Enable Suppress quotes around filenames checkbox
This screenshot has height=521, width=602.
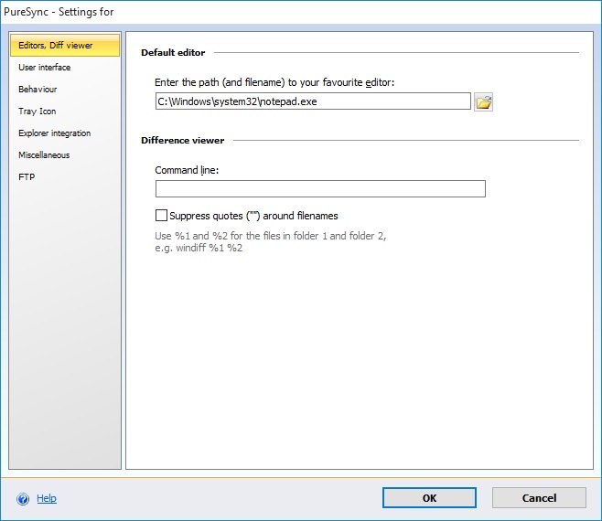click(x=161, y=215)
